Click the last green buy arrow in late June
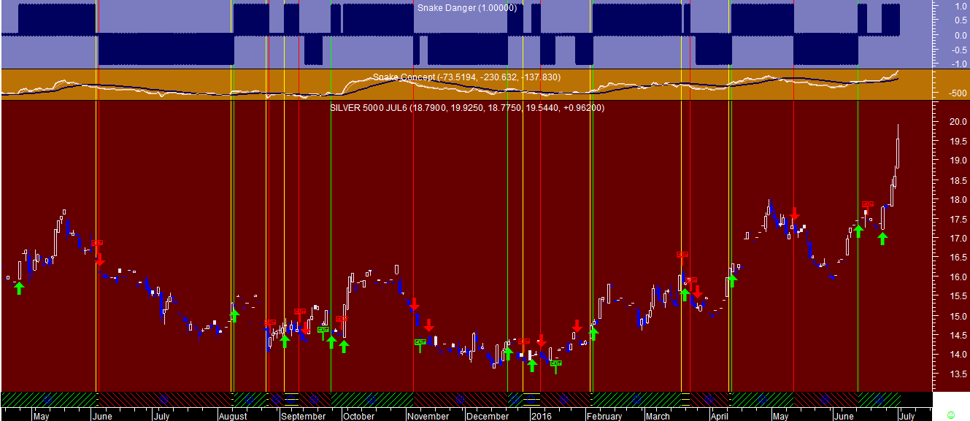 click(x=882, y=238)
